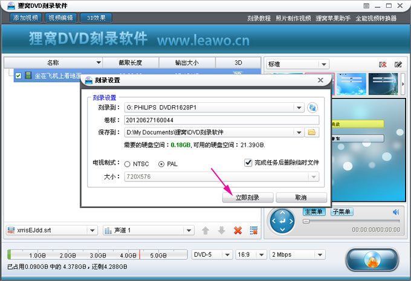Image resolution: width=411 pixels, height=281 pixels.
Task: Select the 坐在飞机上看地面 video row
Action: [137, 76]
